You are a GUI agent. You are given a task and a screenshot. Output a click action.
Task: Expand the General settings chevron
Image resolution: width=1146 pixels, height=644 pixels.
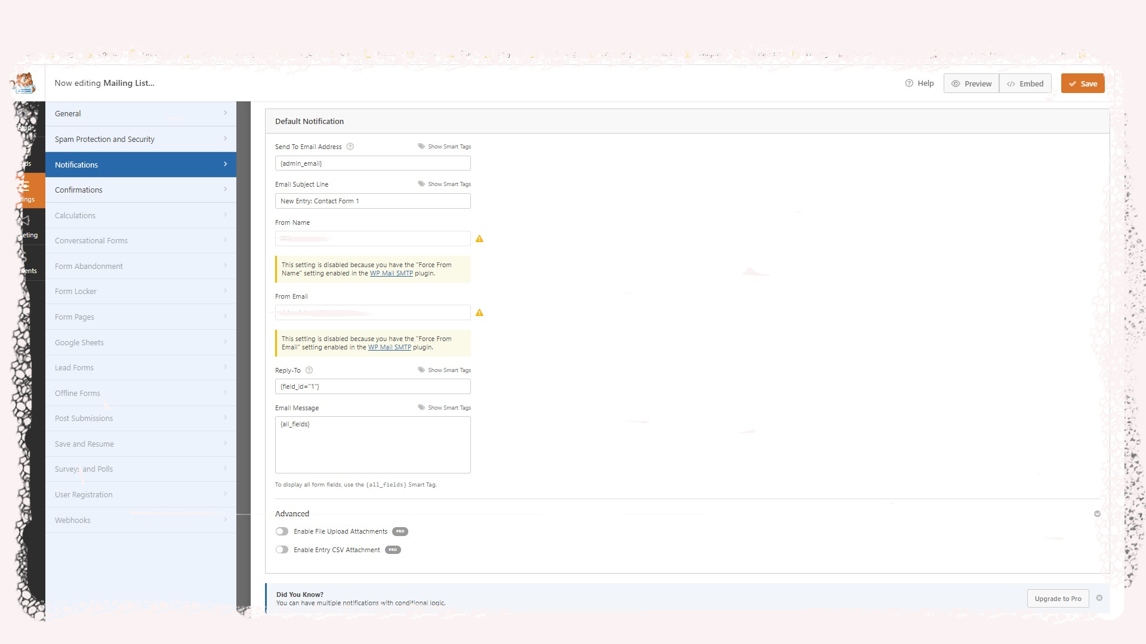pos(225,113)
